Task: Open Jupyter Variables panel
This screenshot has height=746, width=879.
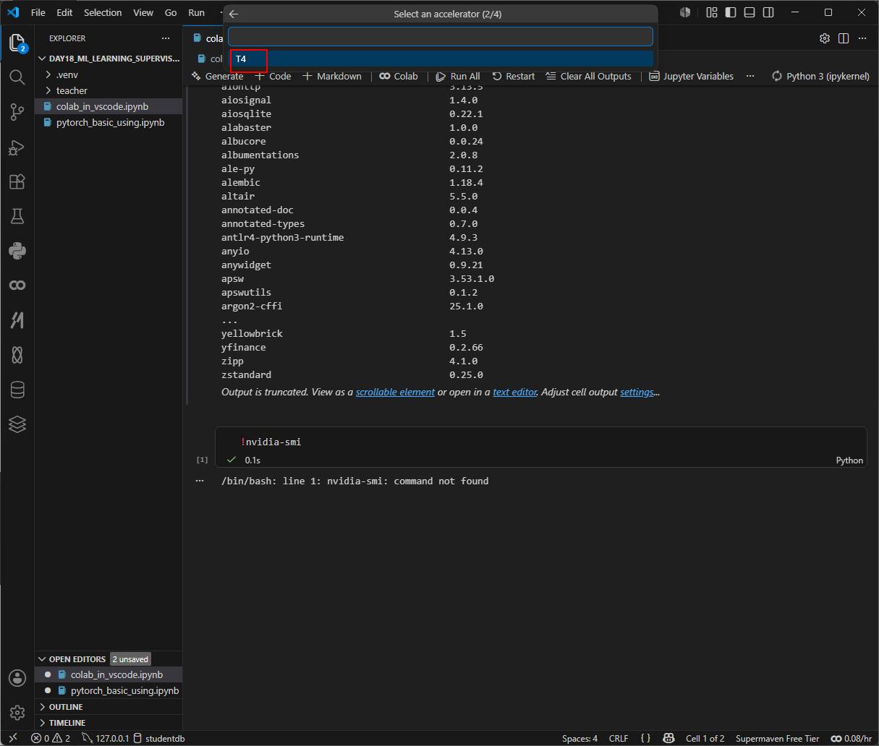Action: (x=692, y=76)
